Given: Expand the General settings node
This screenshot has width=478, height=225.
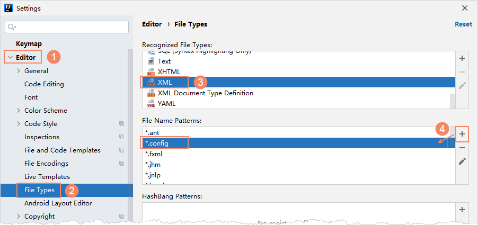Looking at the screenshot, I should click(x=19, y=71).
